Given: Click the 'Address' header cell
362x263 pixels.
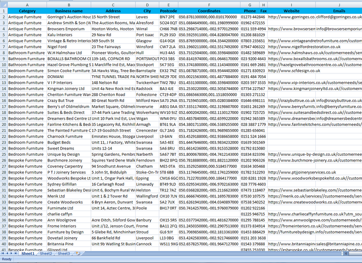Looking at the screenshot, I should [x=113, y=11].
